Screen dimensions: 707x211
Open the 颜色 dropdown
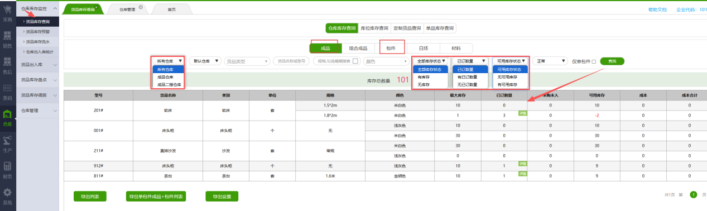pyautogui.click(x=386, y=61)
